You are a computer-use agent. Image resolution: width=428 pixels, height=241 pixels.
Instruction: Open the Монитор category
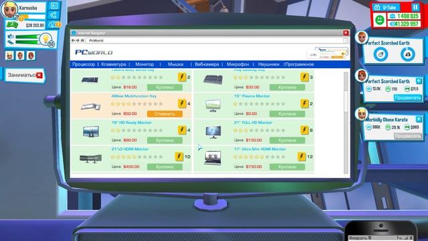pos(144,64)
